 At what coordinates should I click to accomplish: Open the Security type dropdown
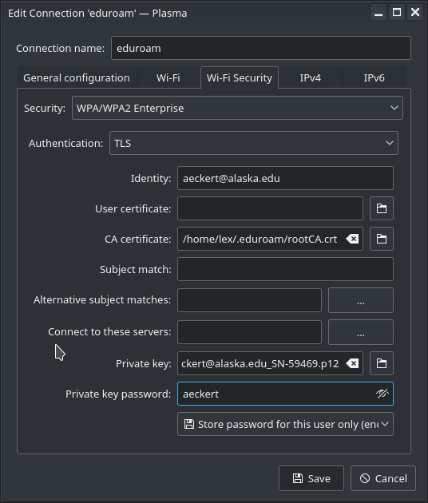[237, 108]
